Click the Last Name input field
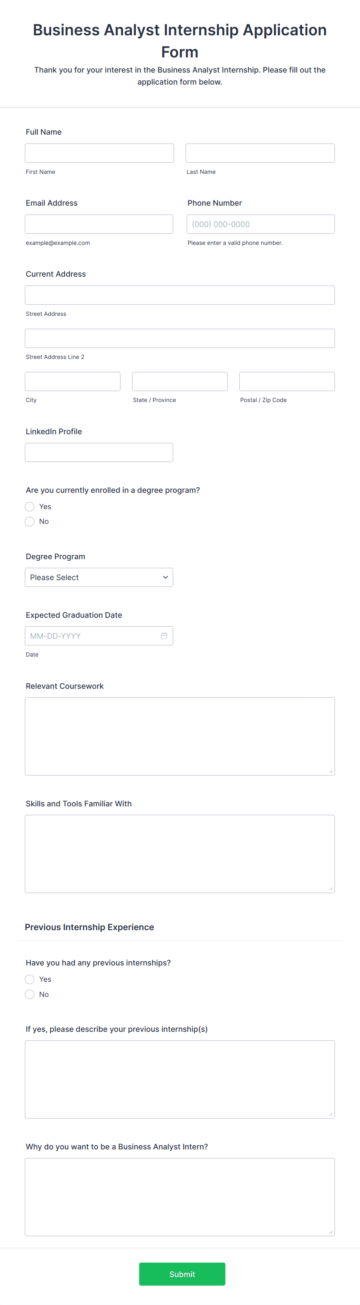 click(260, 153)
